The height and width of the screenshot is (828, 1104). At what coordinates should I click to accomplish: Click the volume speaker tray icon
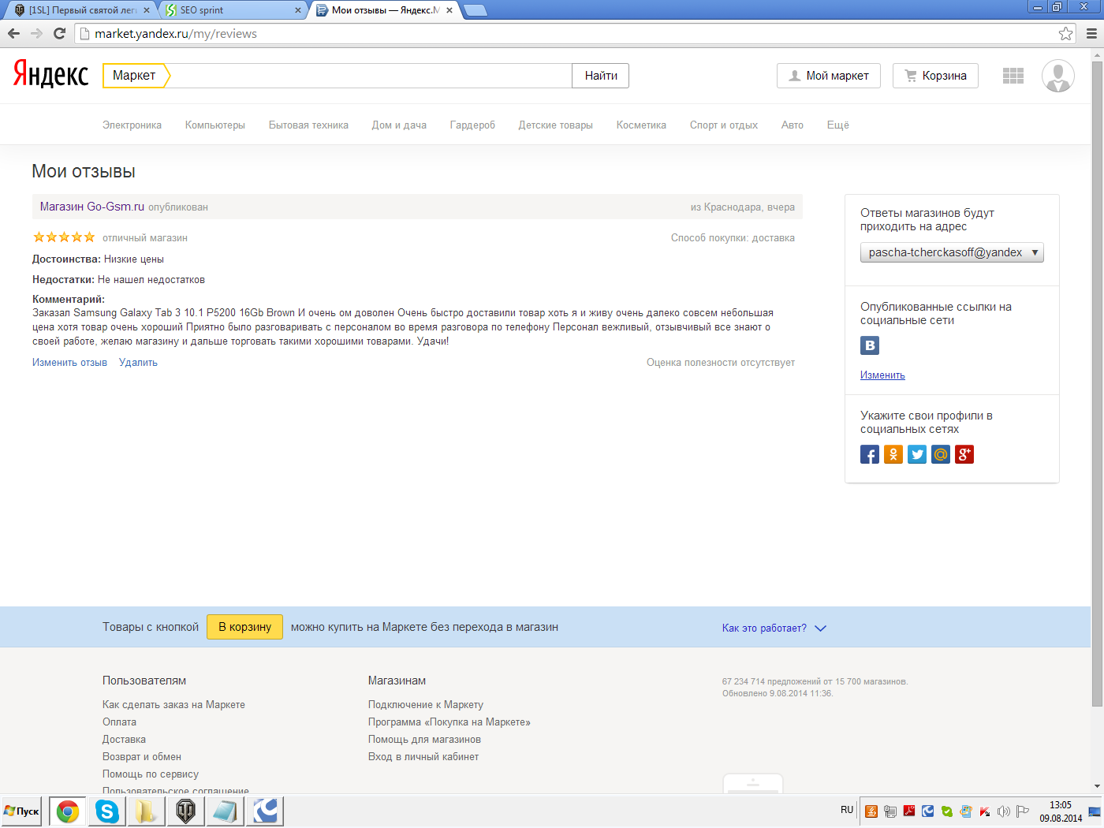(1003, 811)
